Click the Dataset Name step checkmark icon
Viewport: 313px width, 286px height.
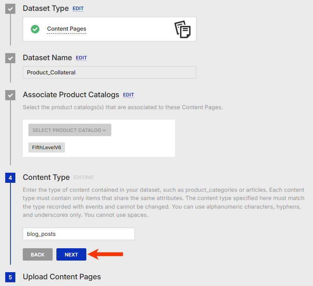10,58
